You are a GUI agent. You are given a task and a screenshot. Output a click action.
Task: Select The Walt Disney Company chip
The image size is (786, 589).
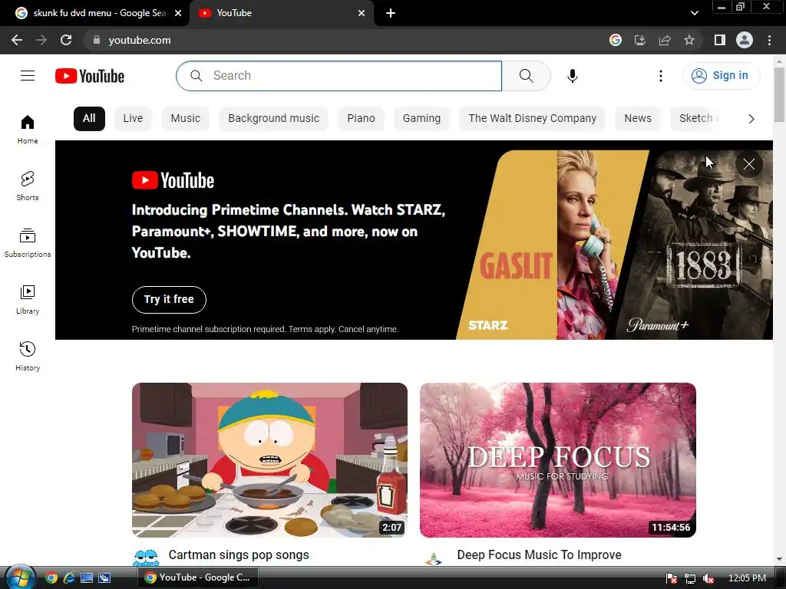533,119
